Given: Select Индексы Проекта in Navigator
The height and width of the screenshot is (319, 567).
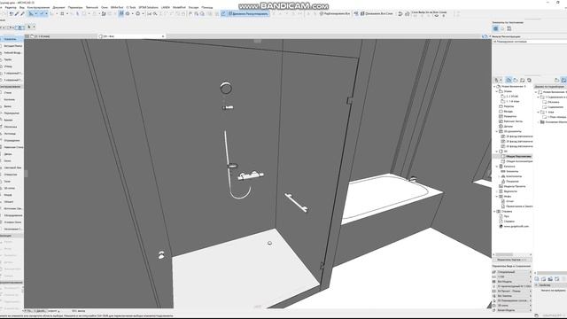Looking at the screenshot, I should click(514, 186).
